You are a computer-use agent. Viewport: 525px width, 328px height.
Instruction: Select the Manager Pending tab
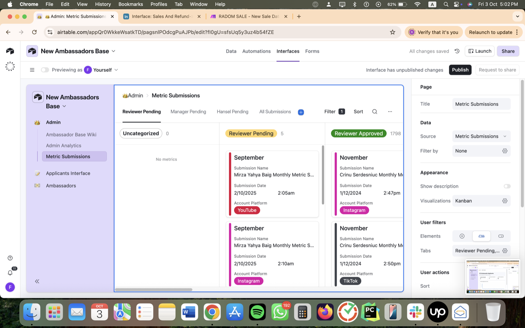point(188,112)
